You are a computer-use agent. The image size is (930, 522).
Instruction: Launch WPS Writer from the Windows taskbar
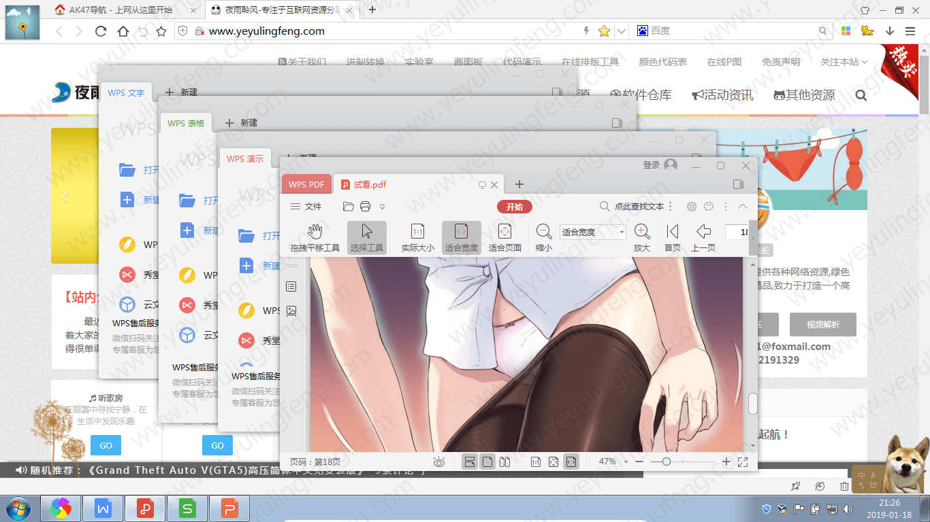pyautogui.click(x=102, y=508)
